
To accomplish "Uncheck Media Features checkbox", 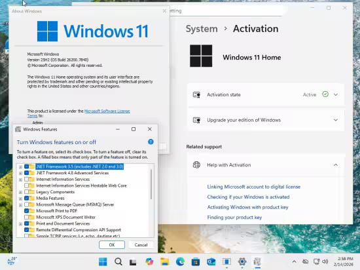I will [x=26, y=198].
